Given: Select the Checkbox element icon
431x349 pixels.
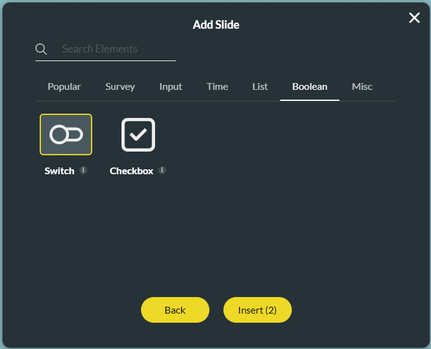Looking at the screenshot, I should click(x=138, y=134).
